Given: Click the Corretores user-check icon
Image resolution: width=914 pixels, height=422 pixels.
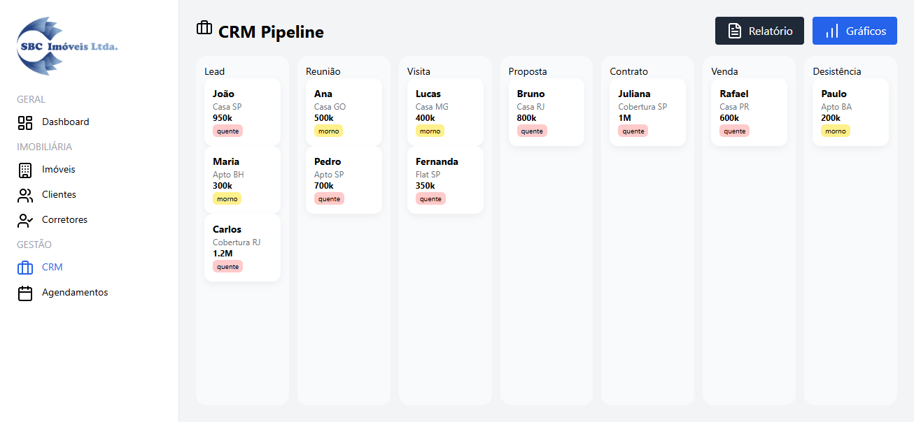Looking at the screenshot, I should 25,221.
